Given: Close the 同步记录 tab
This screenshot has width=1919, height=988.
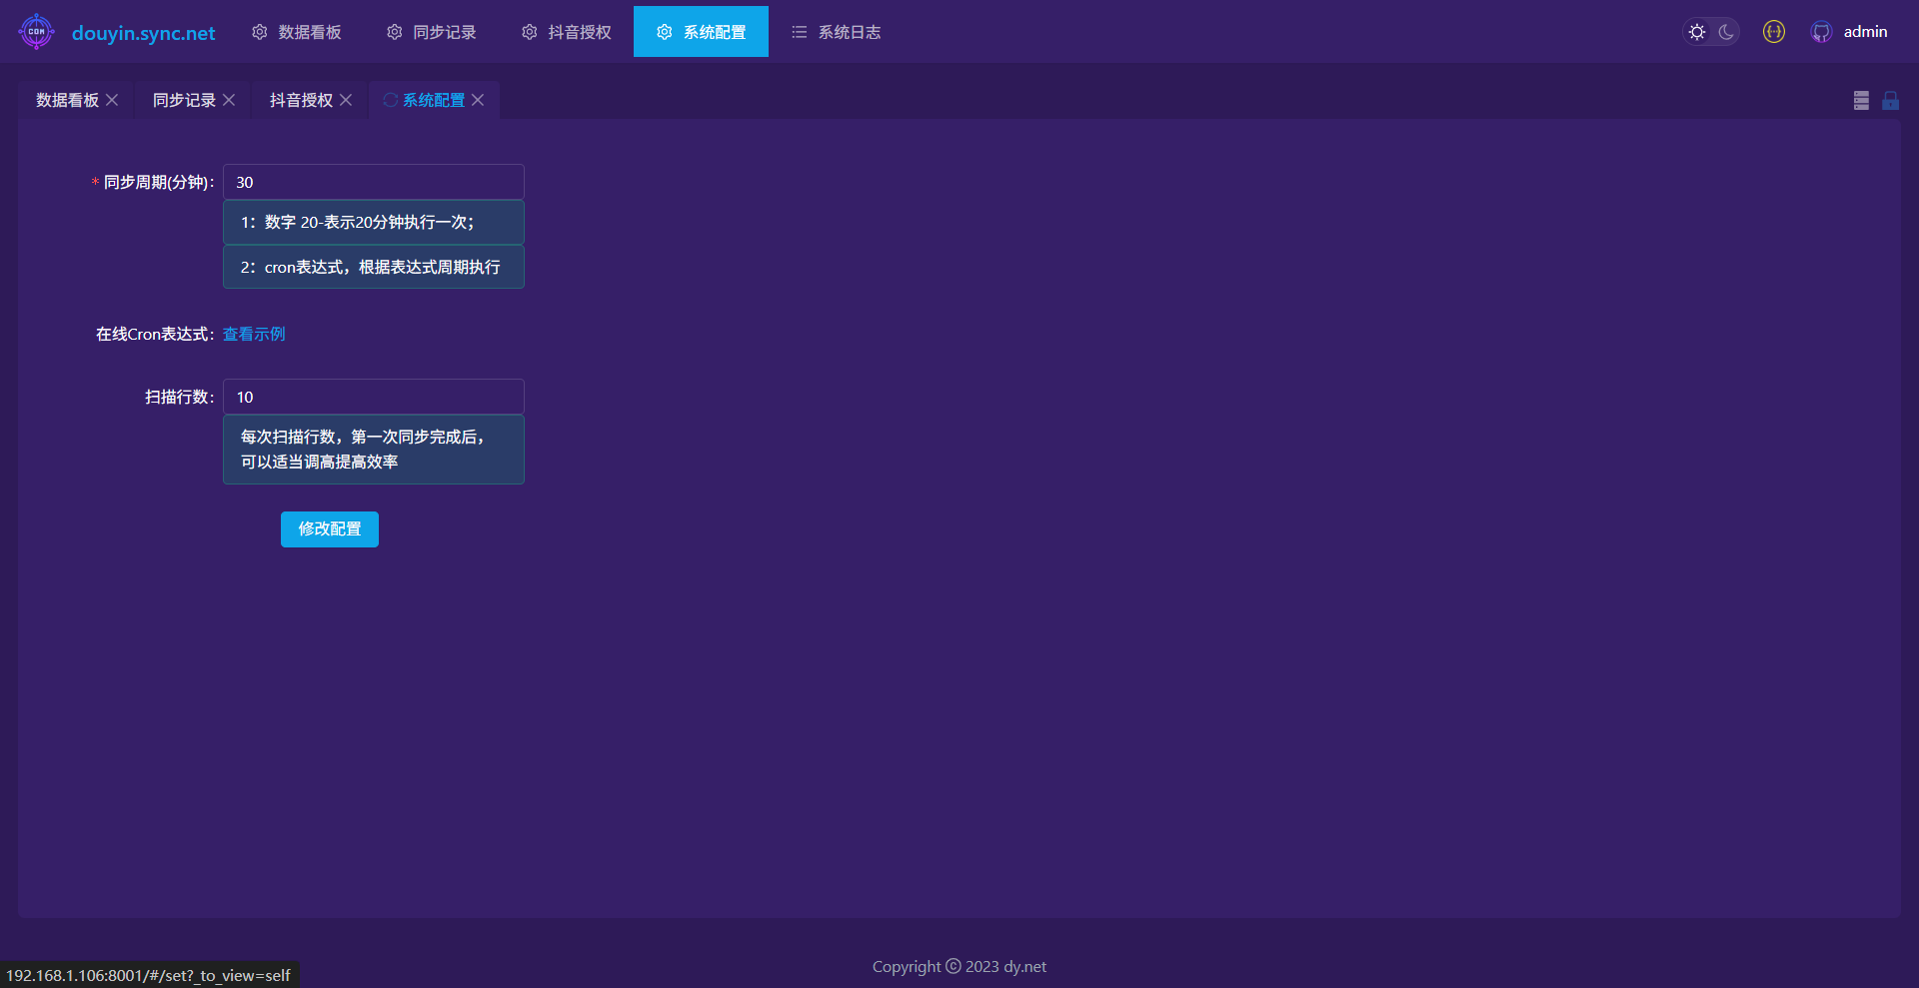Looking at the screenshot, I should tap(229, 100).
